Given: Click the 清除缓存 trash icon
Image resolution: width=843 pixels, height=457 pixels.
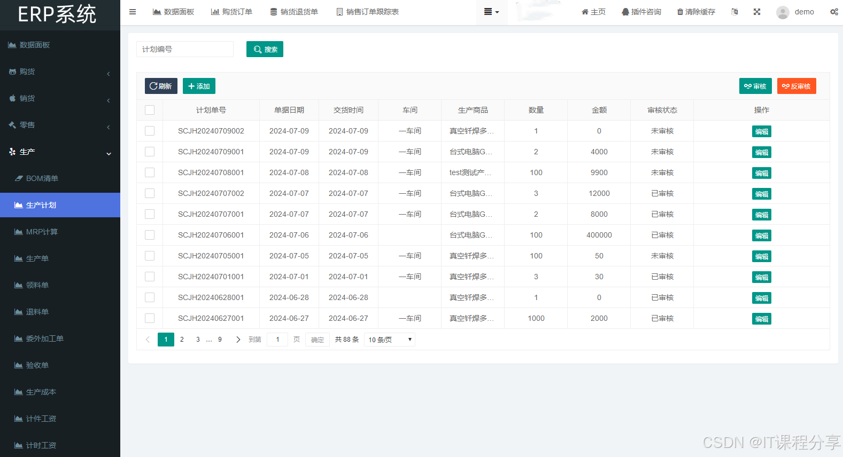Looking at the screenshot, I should tap(680, 12).
